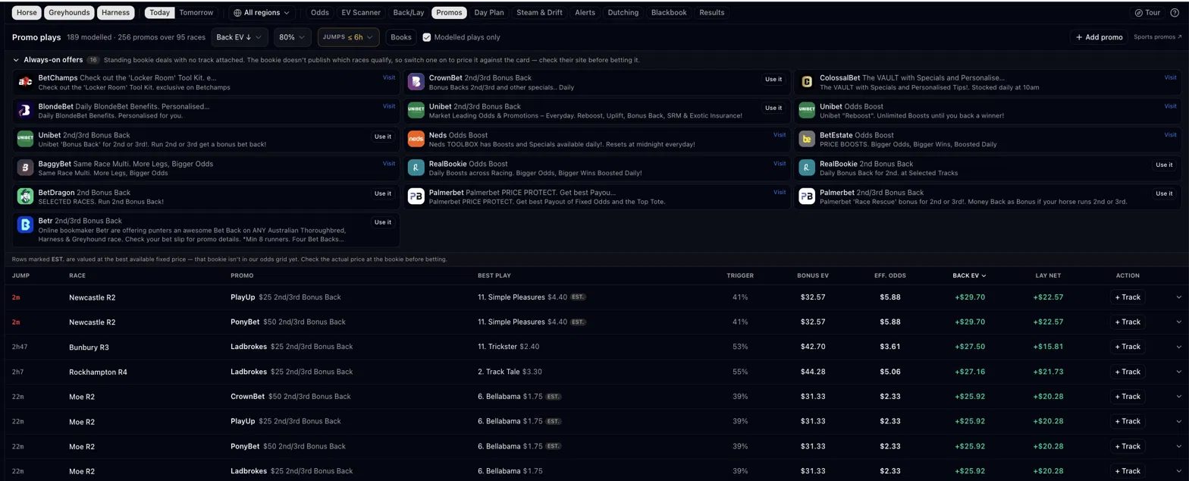Switch to Tomorrow

[196, 13]
